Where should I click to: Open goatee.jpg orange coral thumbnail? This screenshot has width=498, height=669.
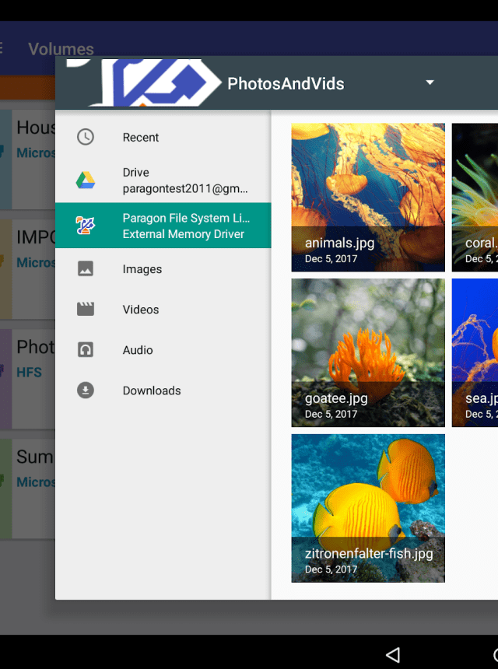pyautogui.click(x=368, y=352)
